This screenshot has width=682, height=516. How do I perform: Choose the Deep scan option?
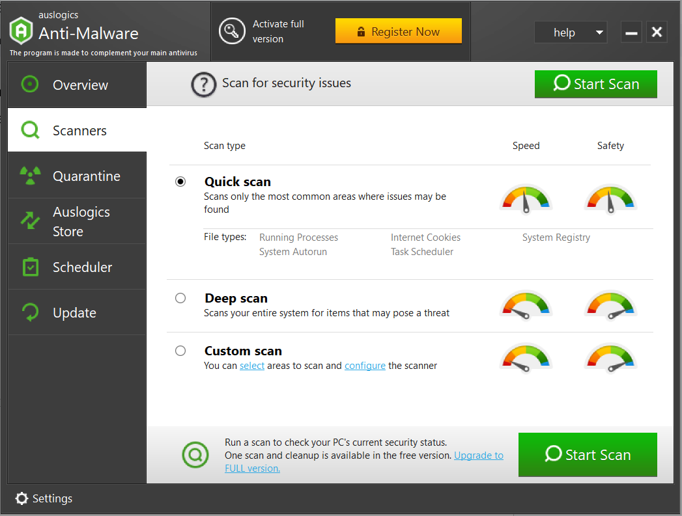180,298
